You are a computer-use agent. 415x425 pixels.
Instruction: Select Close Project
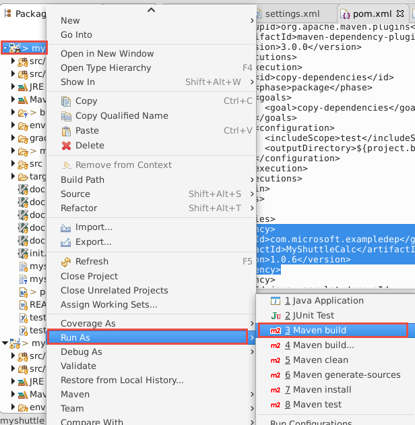tap(152, 276)
